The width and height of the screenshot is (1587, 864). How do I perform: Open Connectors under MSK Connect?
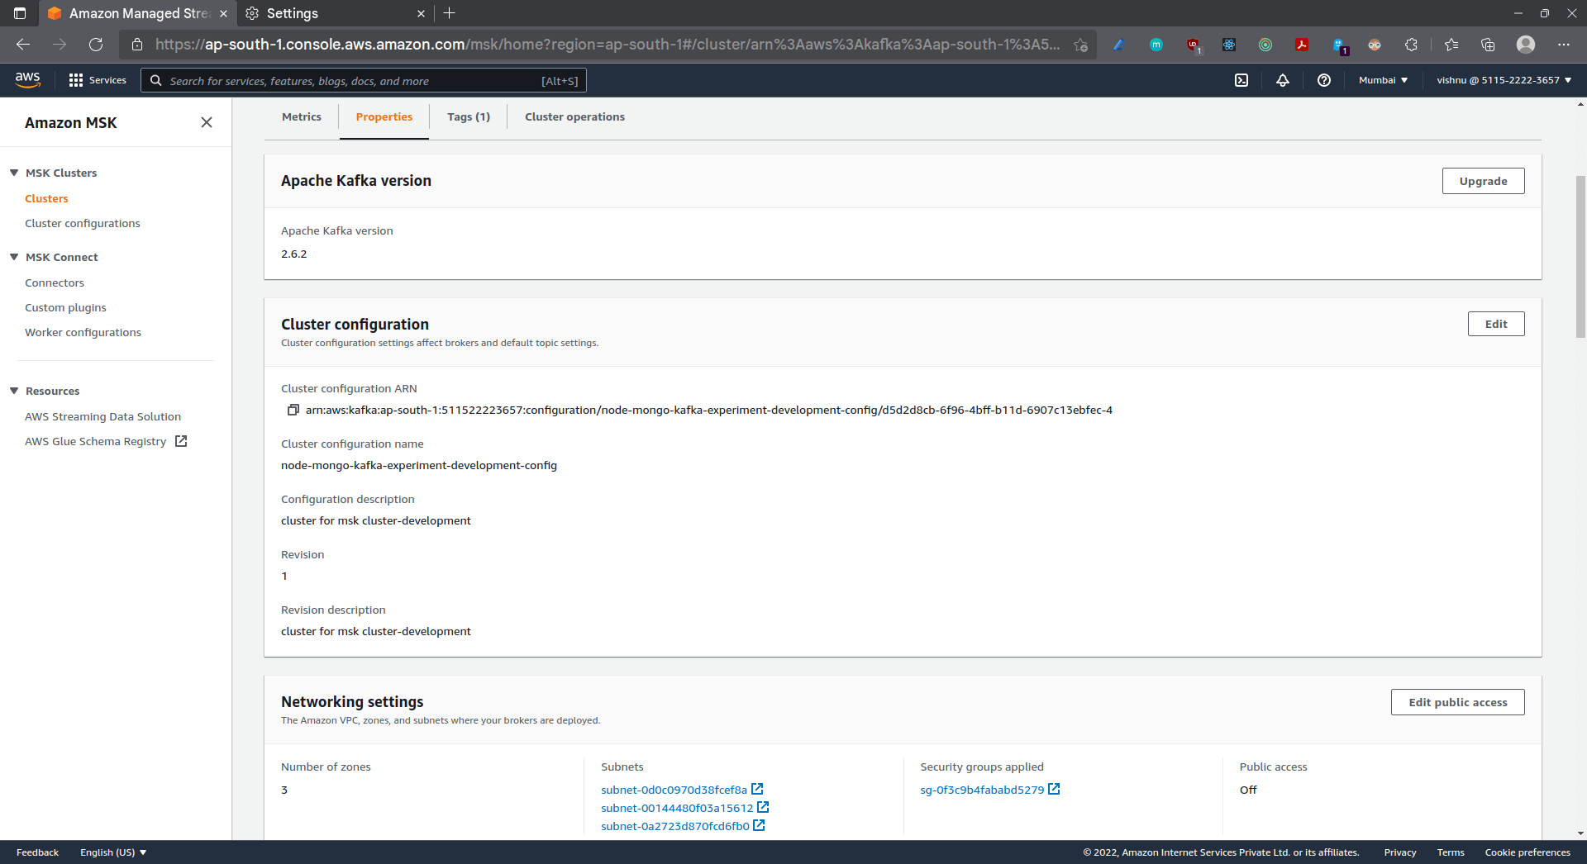tap(55, 282)
